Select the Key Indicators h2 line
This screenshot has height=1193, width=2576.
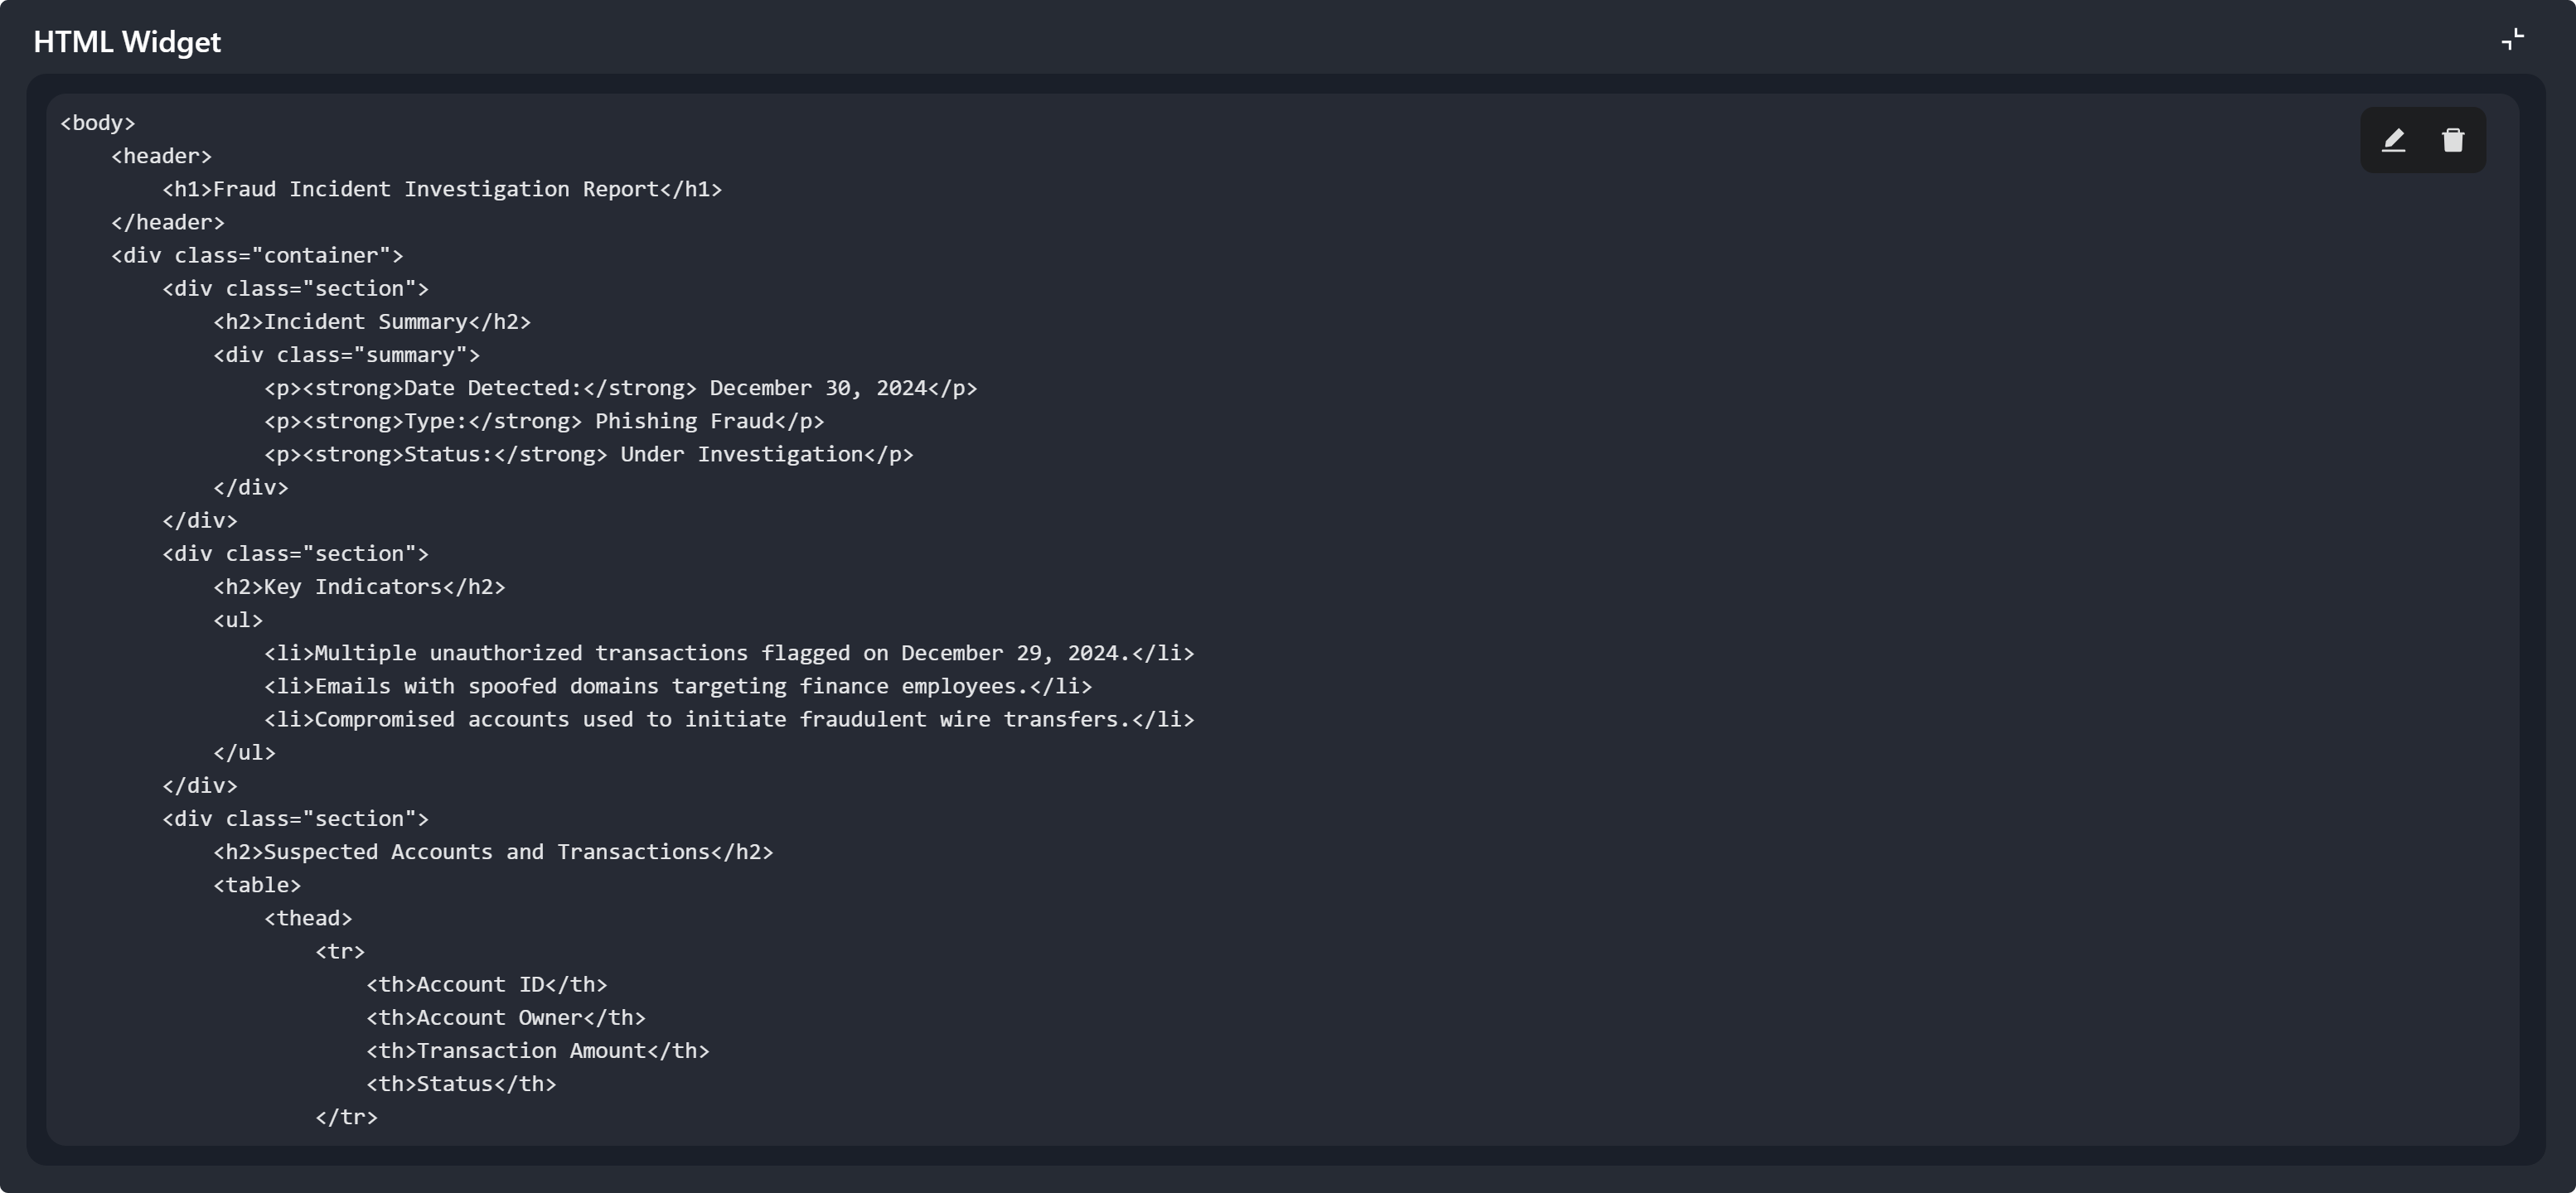point(358,587)
